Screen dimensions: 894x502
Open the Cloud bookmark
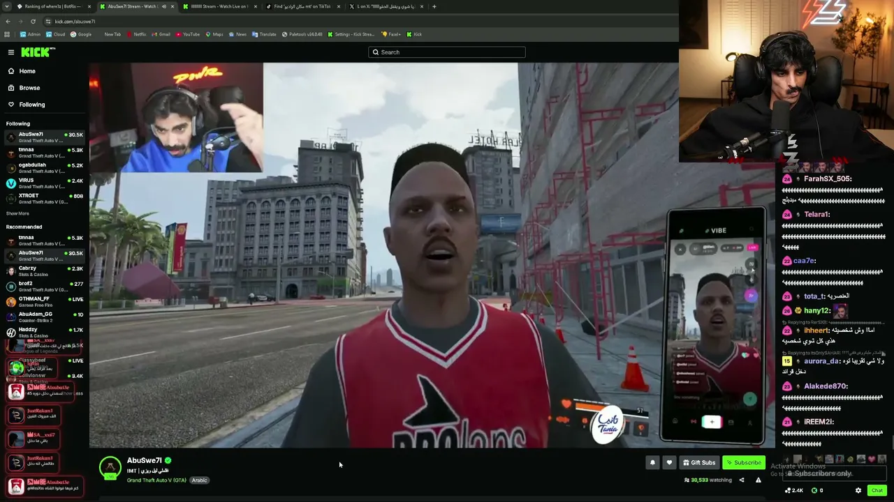(55, 34)
